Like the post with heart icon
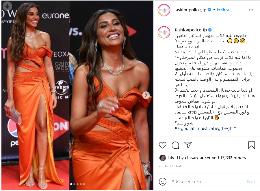 162,145
